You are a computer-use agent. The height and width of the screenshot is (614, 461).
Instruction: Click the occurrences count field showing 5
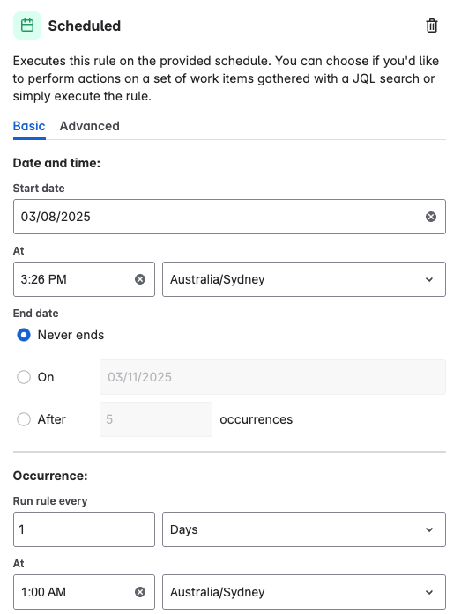(156, 419)
